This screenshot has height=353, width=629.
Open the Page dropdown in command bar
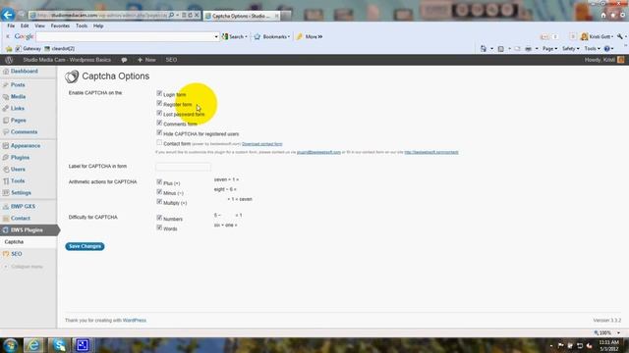549,48
